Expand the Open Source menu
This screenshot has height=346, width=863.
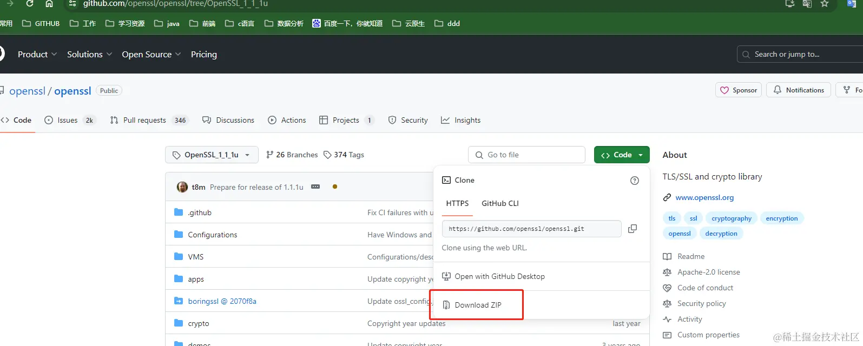tap(151, 54)
